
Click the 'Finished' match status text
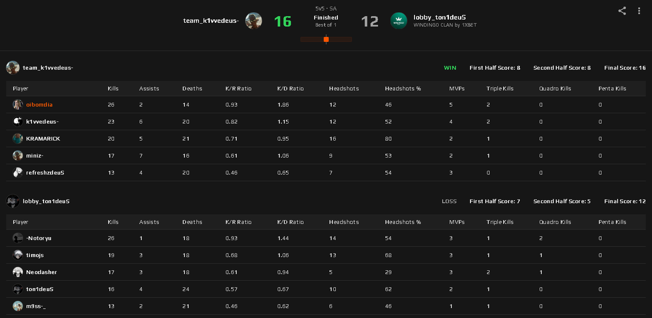tap(326, 17)
